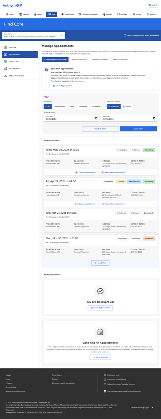Cancel the Apr 24, 2026 appointment
This screenshot has height=419, width=161.
point(85,204)
